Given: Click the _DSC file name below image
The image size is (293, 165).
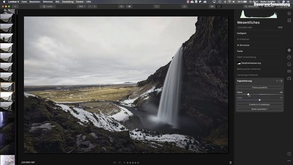Looking at the screenshot, I should [28, 162].
